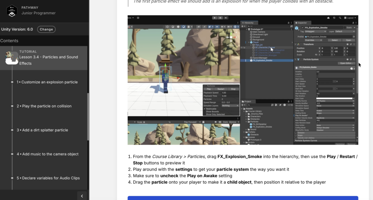Click the Change Unity version button
The width and height of the screenshot is (373, 200).
(x=46, y=29)
